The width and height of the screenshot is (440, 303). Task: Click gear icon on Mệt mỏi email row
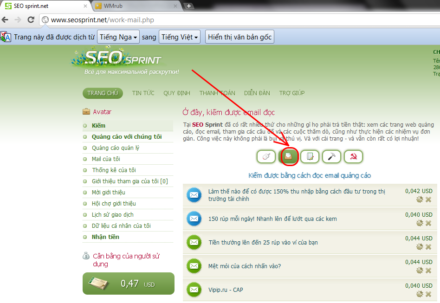click(x=420, y=271)
